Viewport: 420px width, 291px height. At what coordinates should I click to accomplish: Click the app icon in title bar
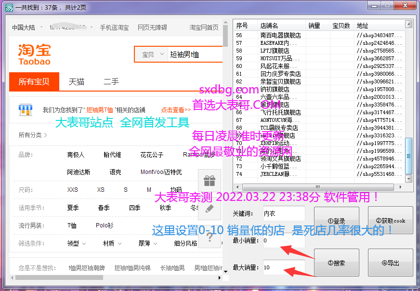8,7
